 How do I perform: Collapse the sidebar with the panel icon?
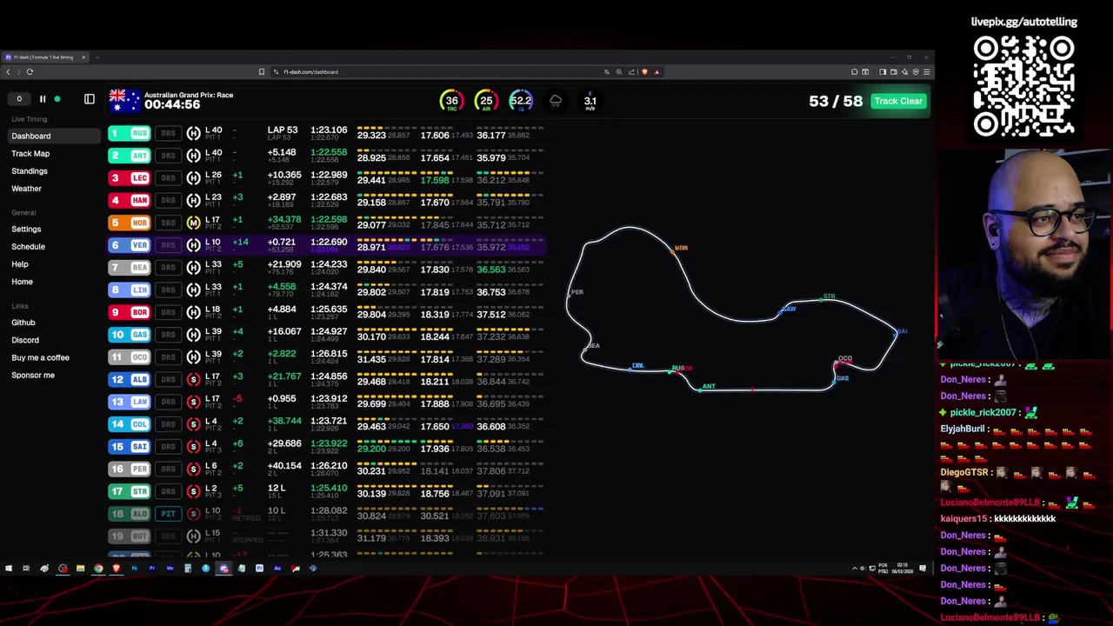(89, 99)
